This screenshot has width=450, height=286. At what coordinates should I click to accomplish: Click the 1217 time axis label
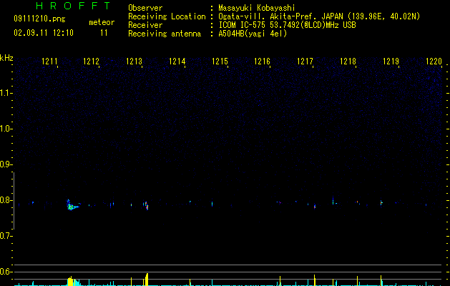305,61
